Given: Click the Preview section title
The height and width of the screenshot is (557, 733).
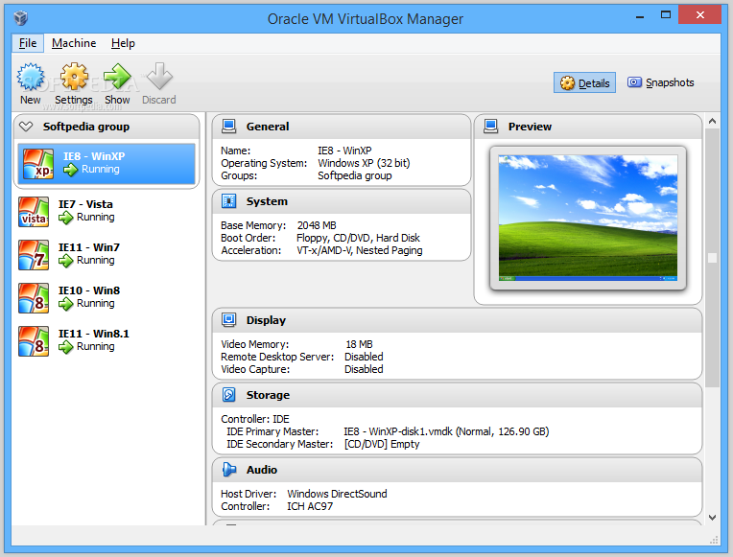Looking at the screenshot, I should (x=530, y=127).
